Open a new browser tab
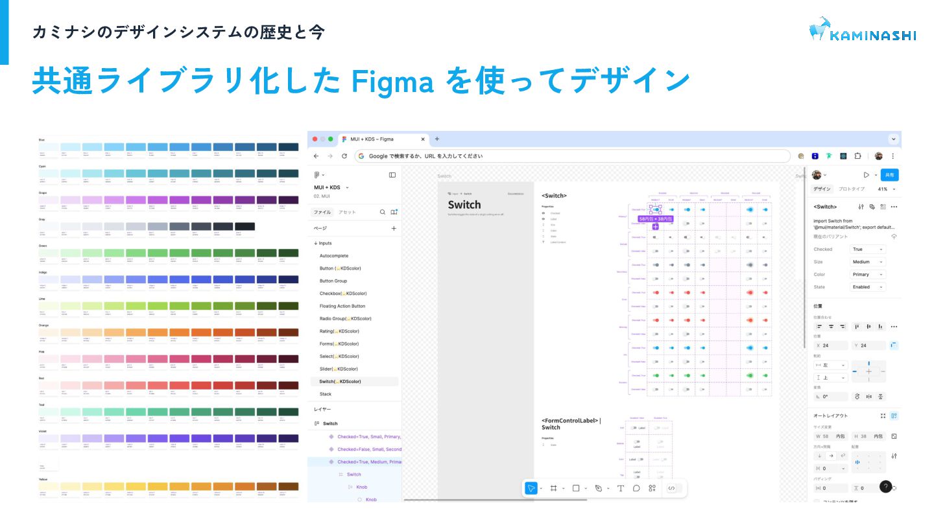 pyautogui.click(x=437, y=139)
